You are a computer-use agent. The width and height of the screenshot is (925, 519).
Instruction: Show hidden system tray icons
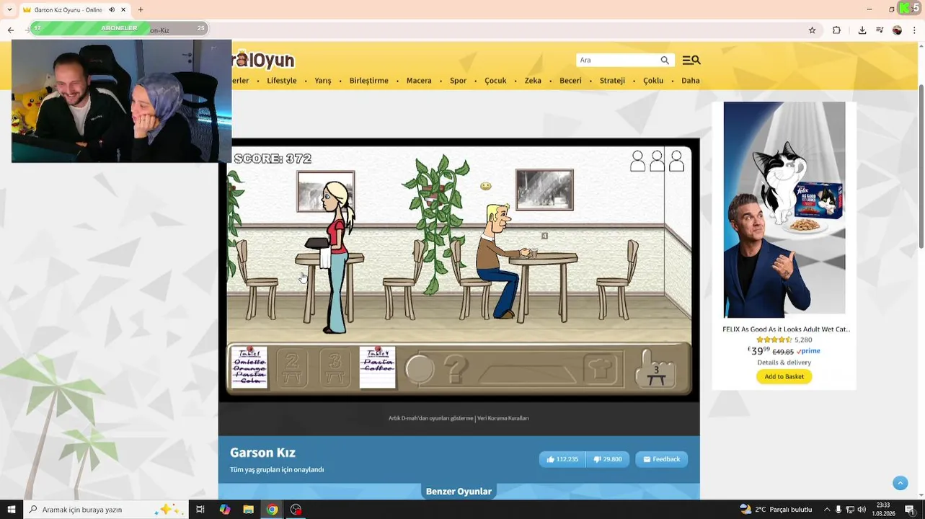coord(827,510)
